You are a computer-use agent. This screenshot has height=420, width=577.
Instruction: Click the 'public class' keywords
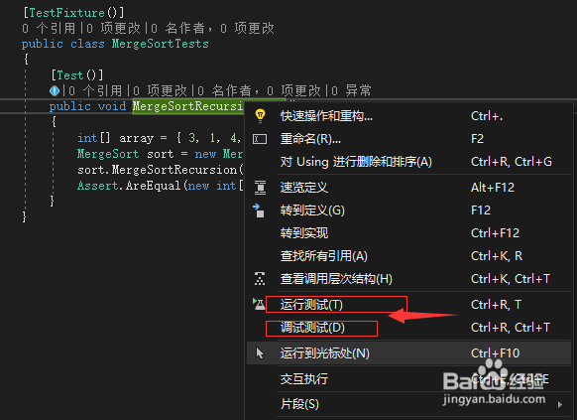[62, 44]
